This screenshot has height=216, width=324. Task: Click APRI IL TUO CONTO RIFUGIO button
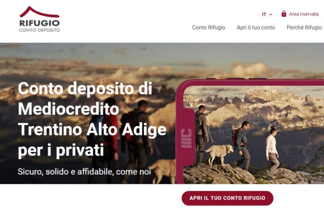(227, 198)
